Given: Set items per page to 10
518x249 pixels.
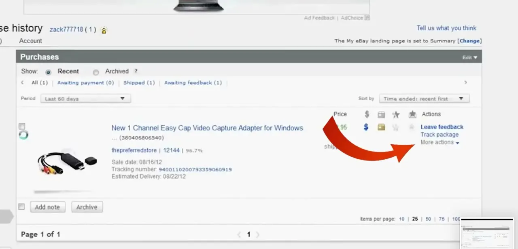Looking at the screenshot, I should 401,219.
